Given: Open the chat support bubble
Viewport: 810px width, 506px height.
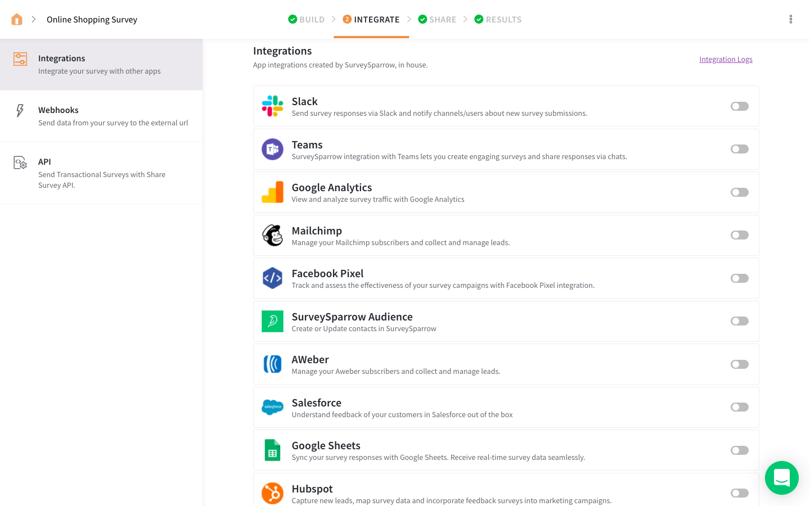Looking at the screenshot, I should tap(782, 478).
